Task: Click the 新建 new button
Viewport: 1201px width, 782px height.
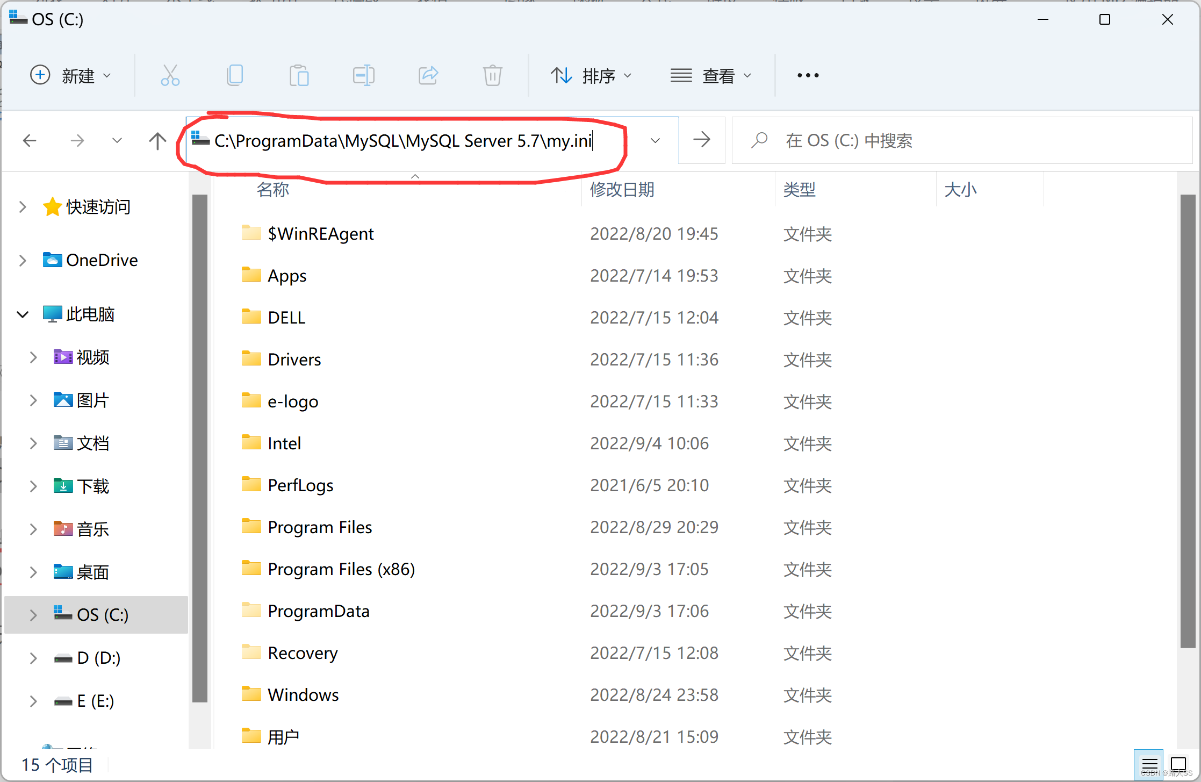Action: pyautogui.click(x=70, y=76)
